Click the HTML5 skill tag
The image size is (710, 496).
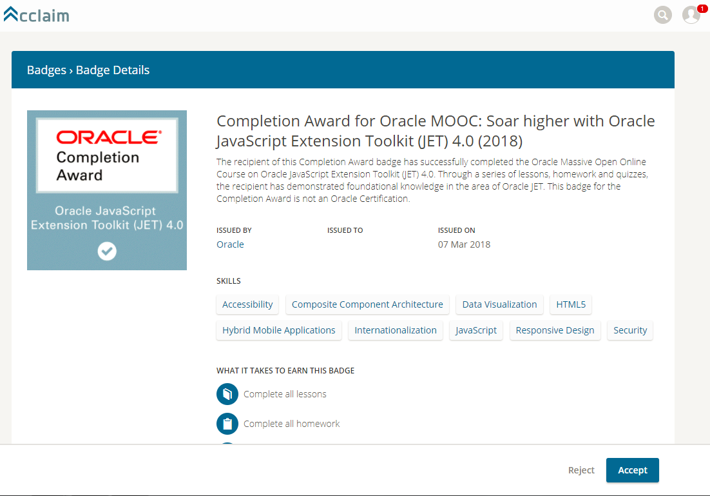(x=571, y=304)
